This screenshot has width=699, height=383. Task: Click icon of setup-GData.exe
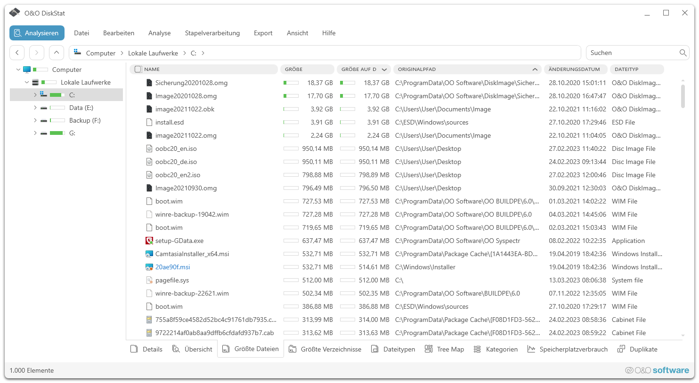149,241
